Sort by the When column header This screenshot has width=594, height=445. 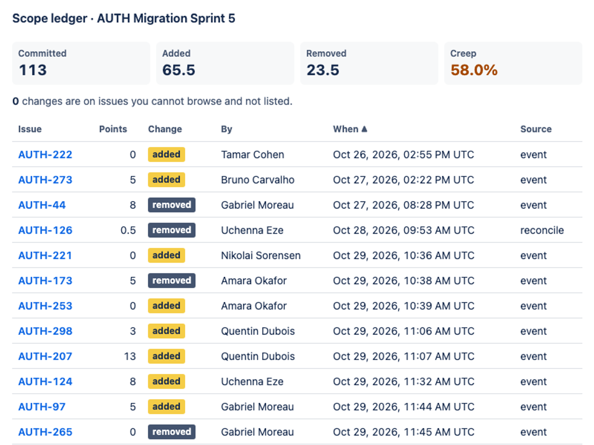coord(350,129)
